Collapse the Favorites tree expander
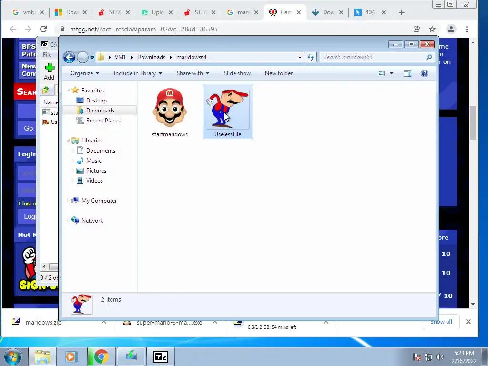Viewport: 488px width, 366px height. (68, 90)
